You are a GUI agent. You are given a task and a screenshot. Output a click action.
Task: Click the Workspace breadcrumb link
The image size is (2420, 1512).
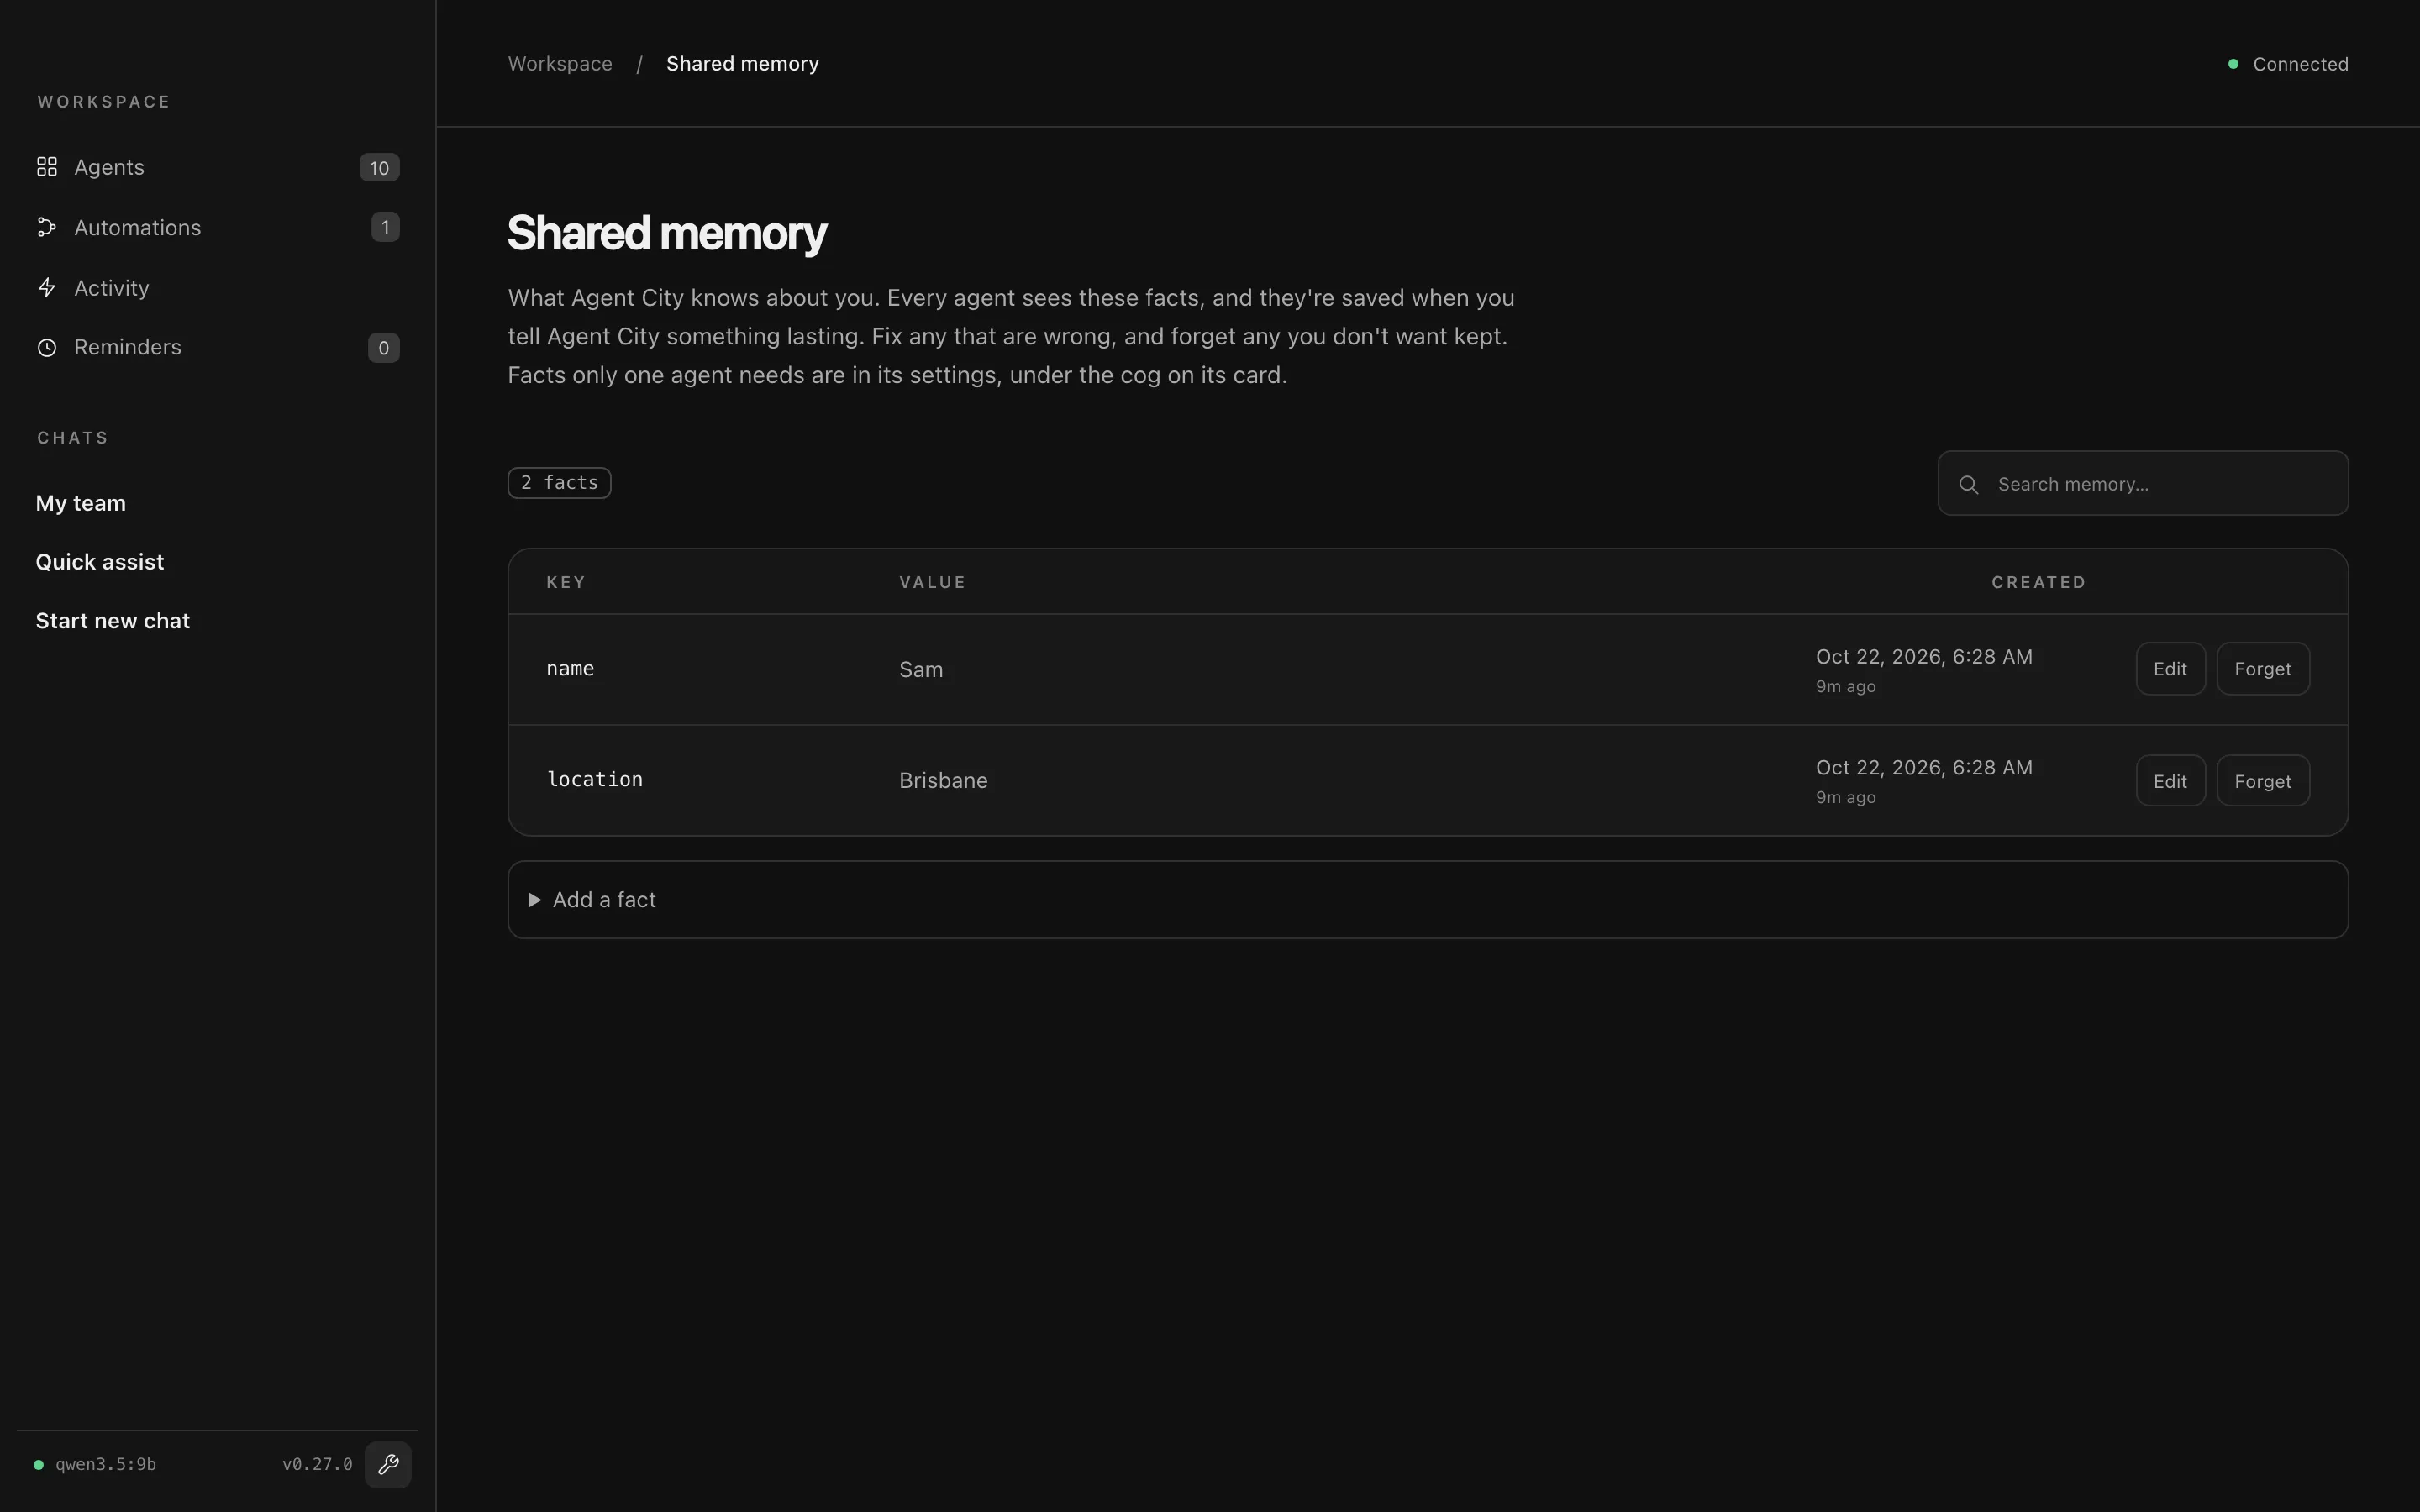560,64
